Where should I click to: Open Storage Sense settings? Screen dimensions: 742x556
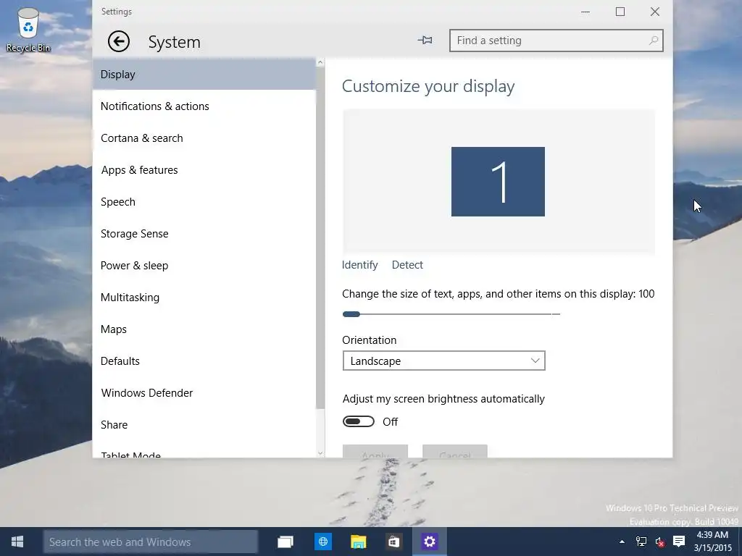point(204,234)
